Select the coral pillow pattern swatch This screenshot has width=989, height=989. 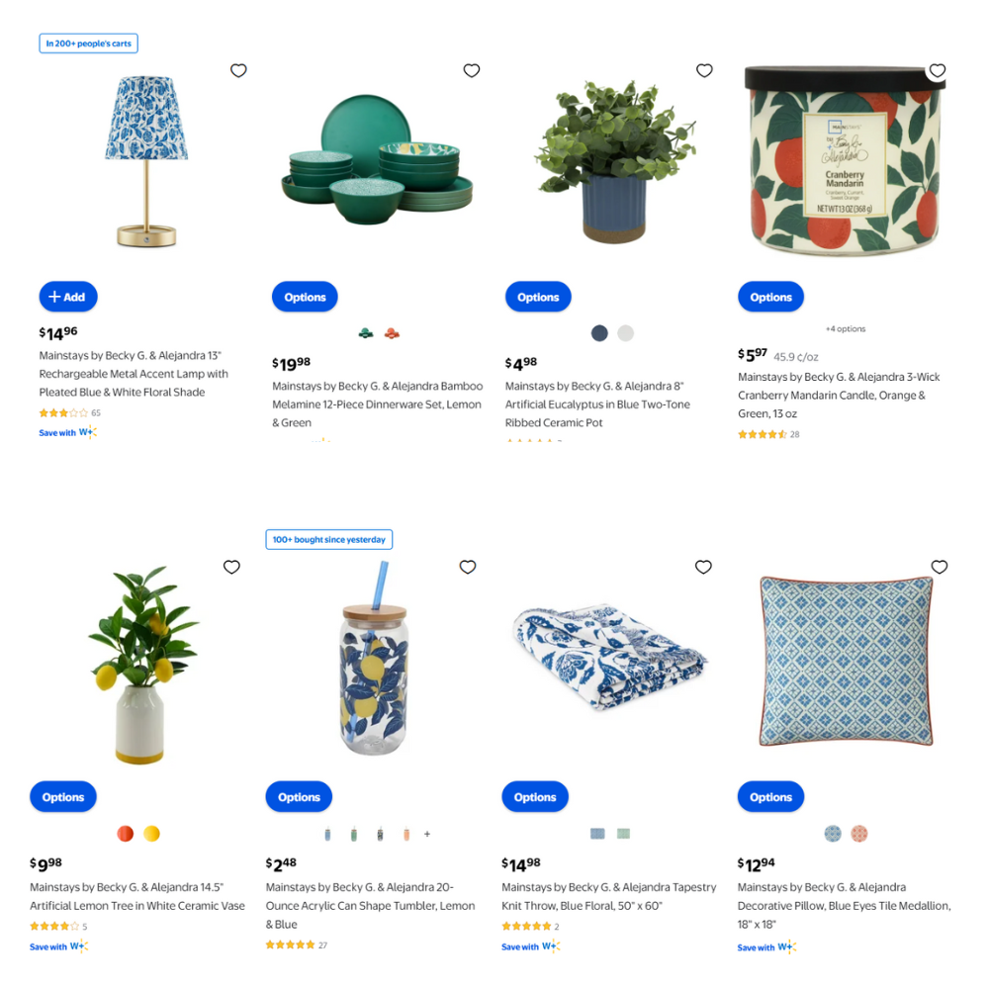(x=859, y=834)
